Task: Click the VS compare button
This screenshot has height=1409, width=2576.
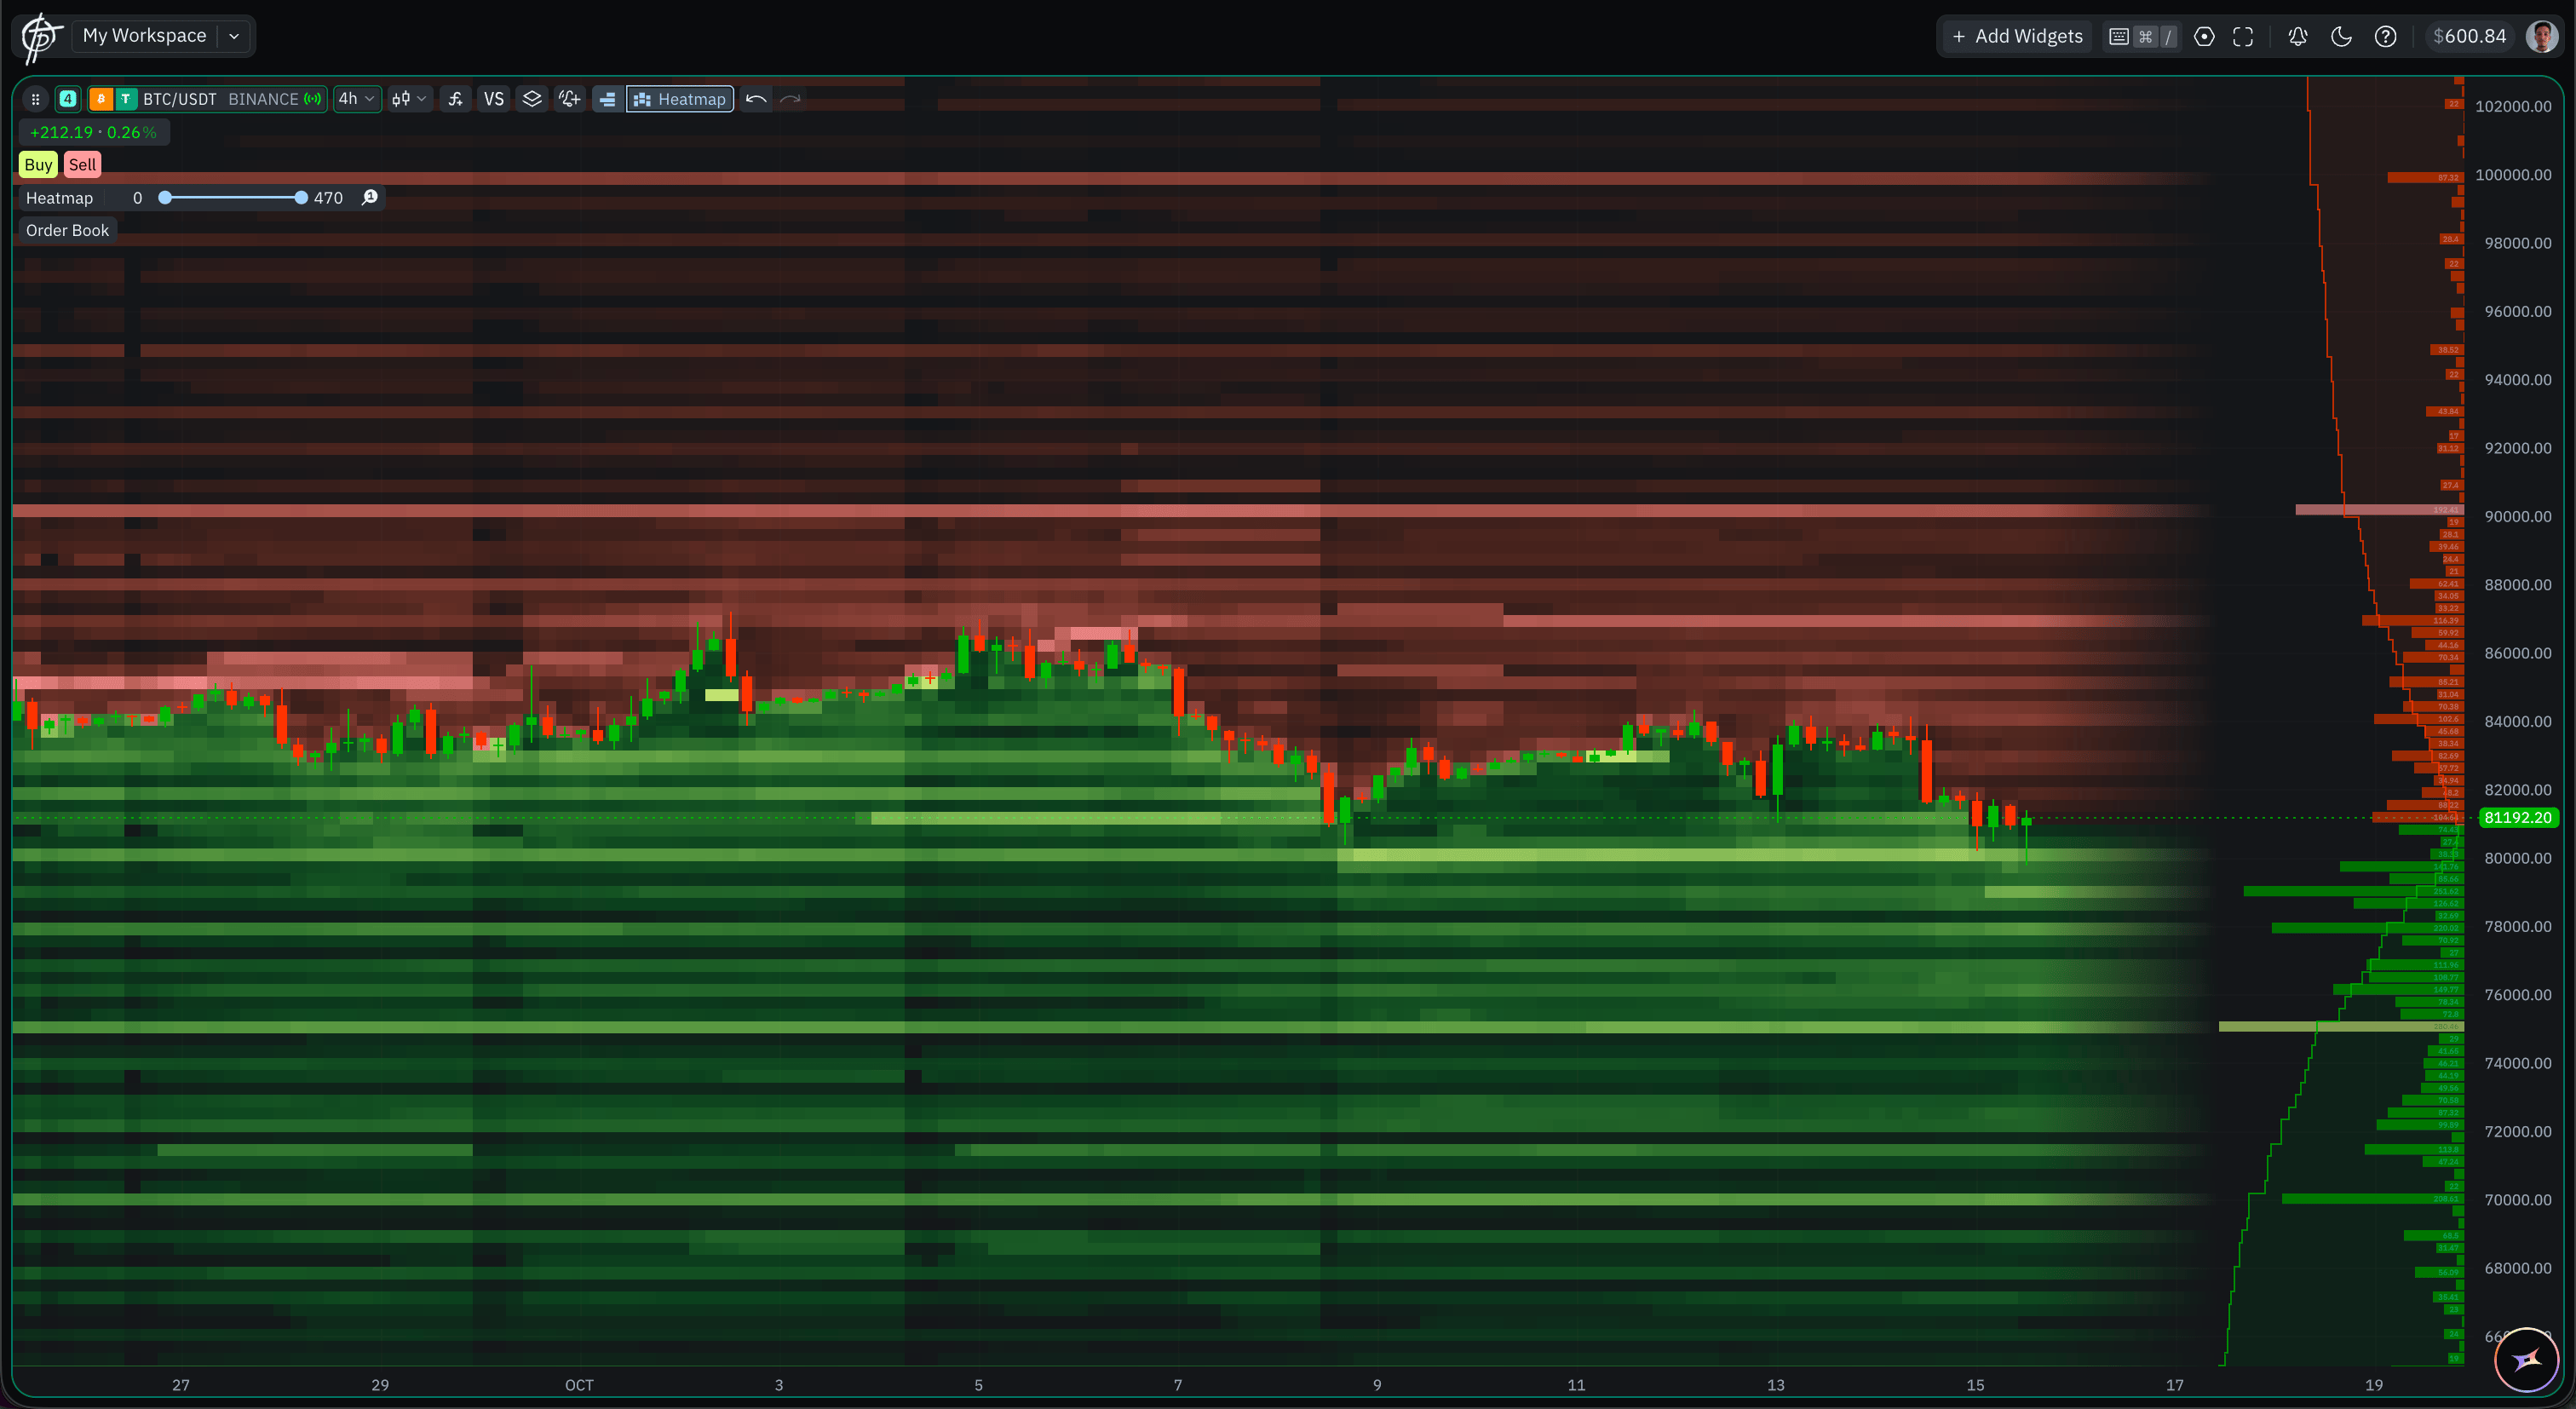Action: [x=493, y=99]
